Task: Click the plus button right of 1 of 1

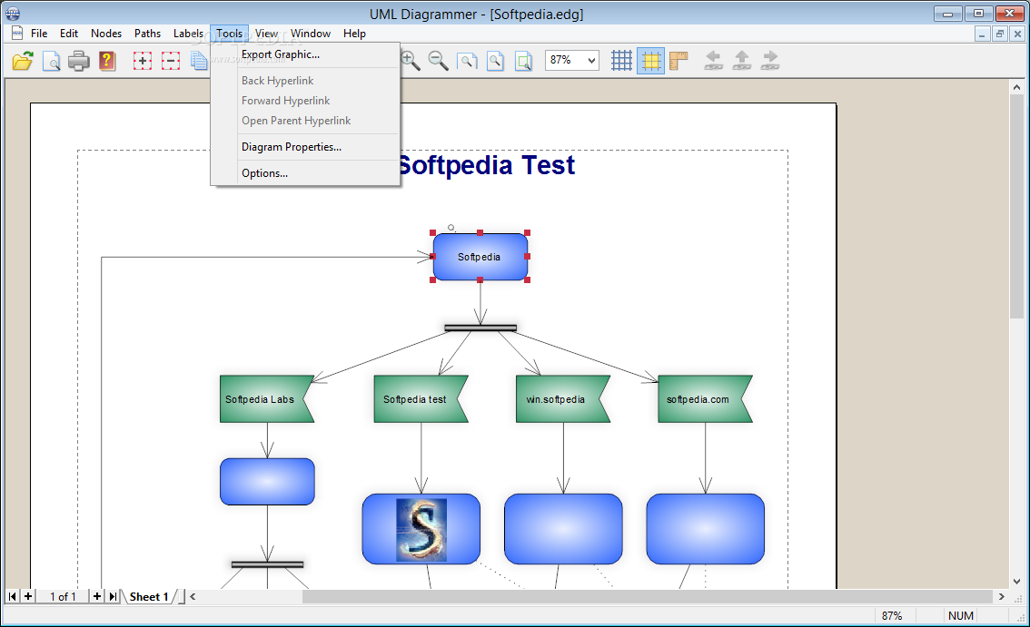Action: click(x=97, y=596)
